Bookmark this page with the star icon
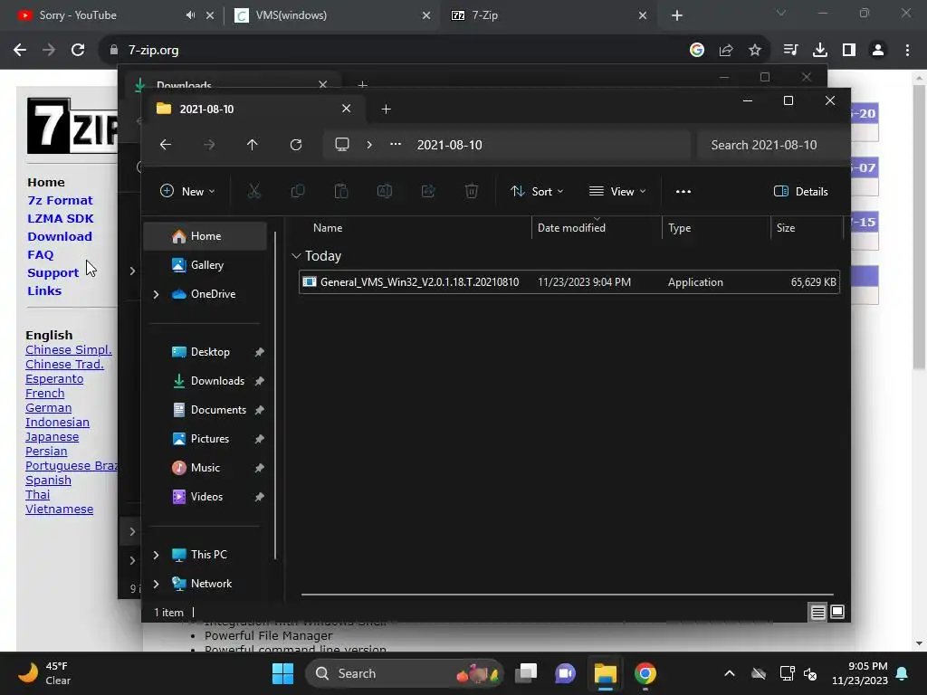Viewport: 927px width, 695px height. tap(755, 51)
